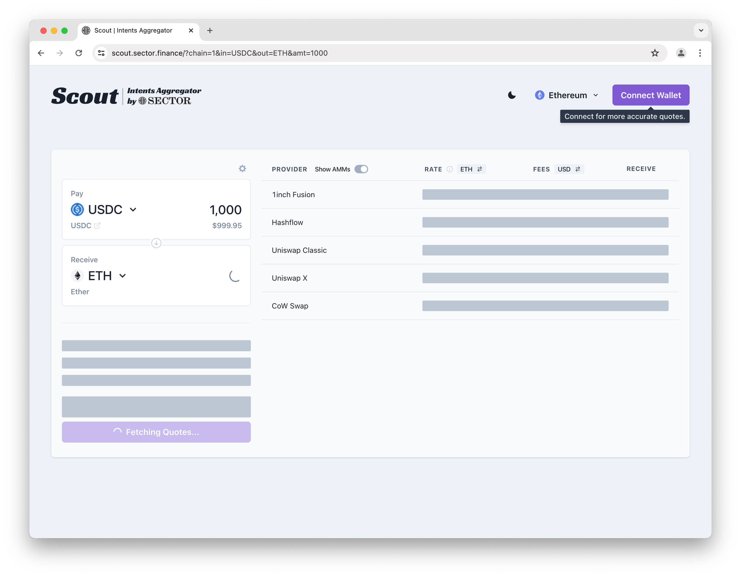Open a new browser tab
This screenshot has height=577, width=741.
(210, 31)
